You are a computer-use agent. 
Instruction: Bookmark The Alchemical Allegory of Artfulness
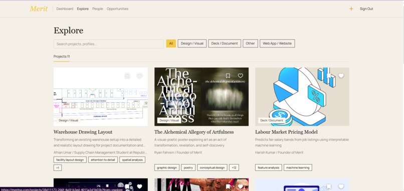click(228, 76)
